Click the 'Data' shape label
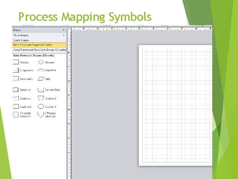 [x=48, y=79]
